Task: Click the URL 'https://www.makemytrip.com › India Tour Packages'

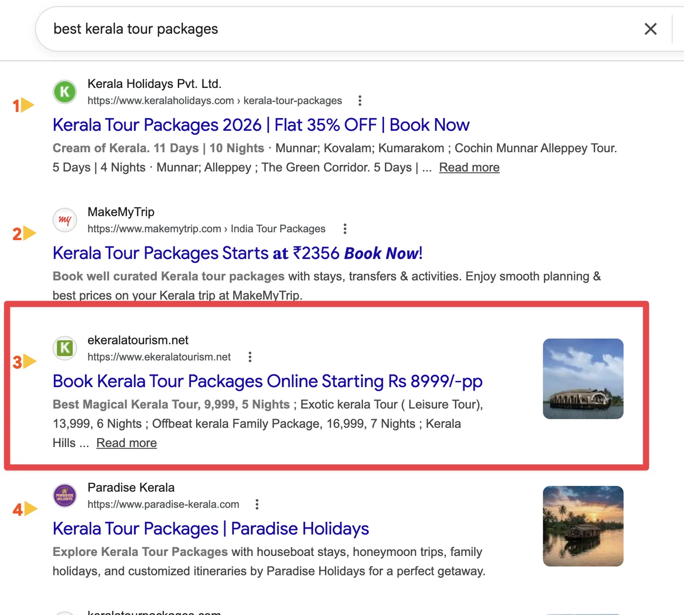Action: click(206, 229)
